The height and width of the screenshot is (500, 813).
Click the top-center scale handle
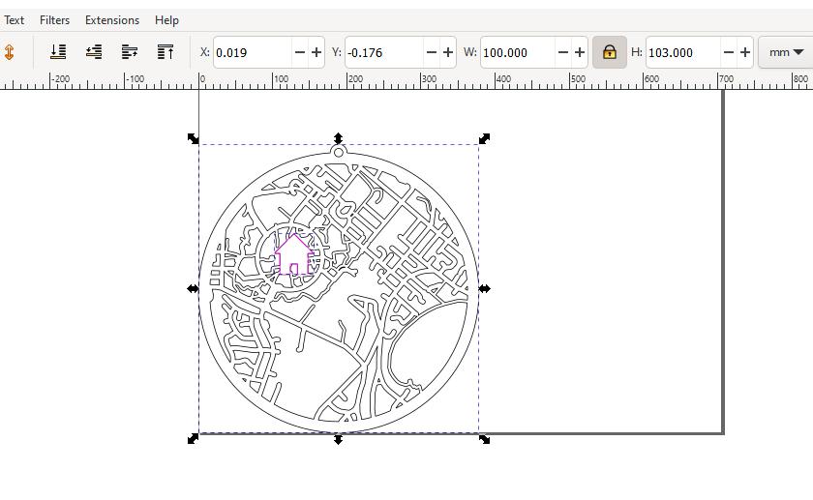click(338, 138)
